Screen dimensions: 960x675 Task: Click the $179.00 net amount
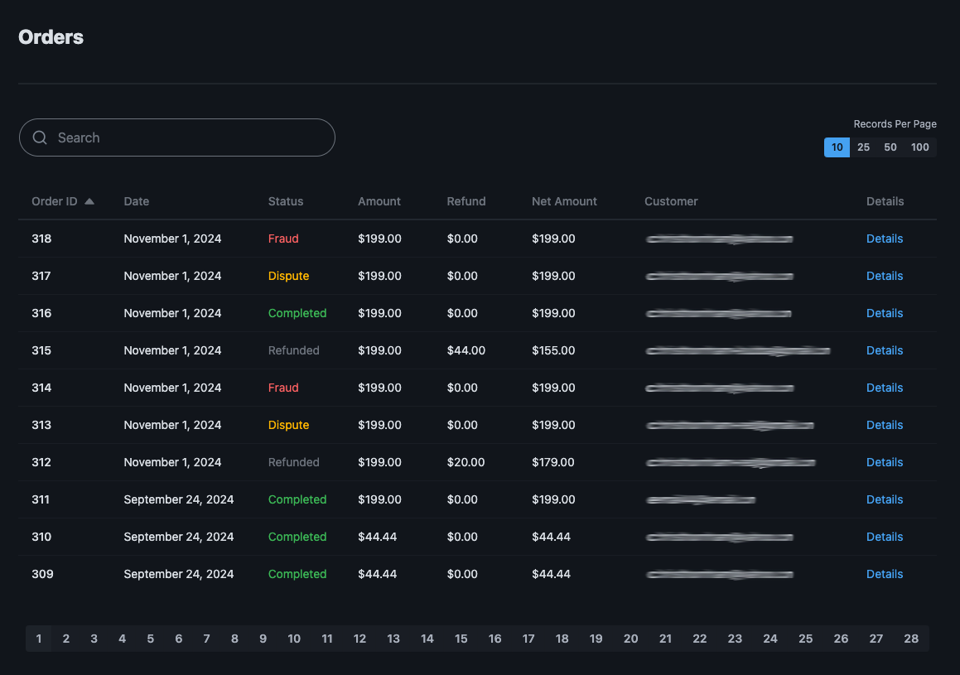coord(552,463)
